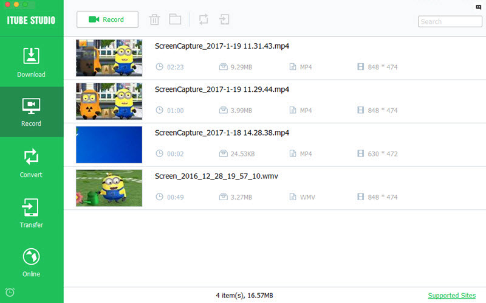486x303 pixels.
Task: Switch to the Convert section
Action: click(x=32, y=163)
